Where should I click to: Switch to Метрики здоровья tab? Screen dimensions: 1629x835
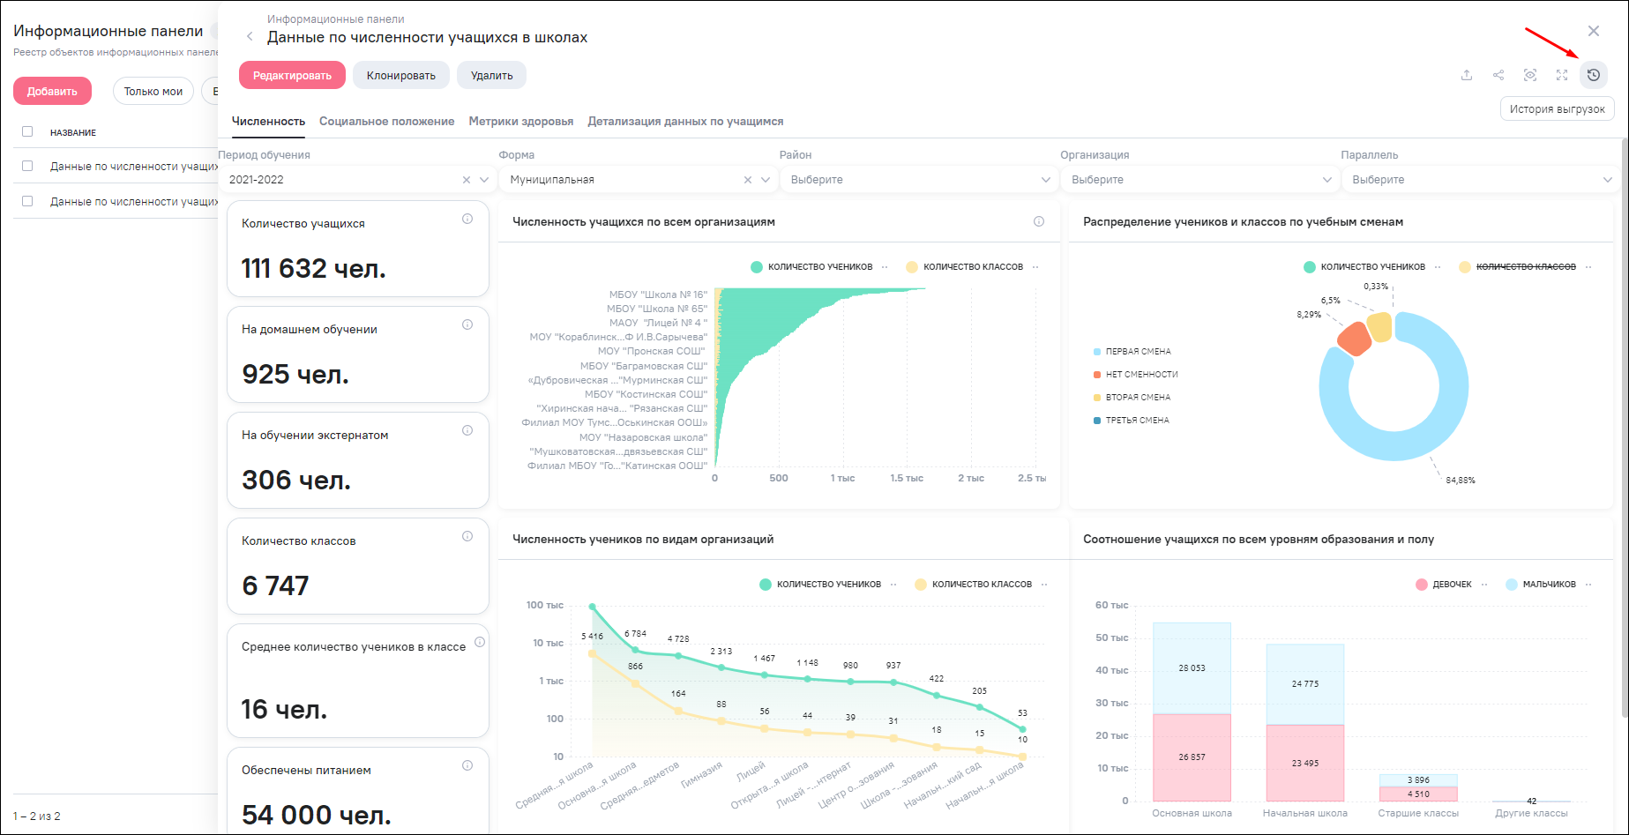pyautogui.click(x=521, y=122)
